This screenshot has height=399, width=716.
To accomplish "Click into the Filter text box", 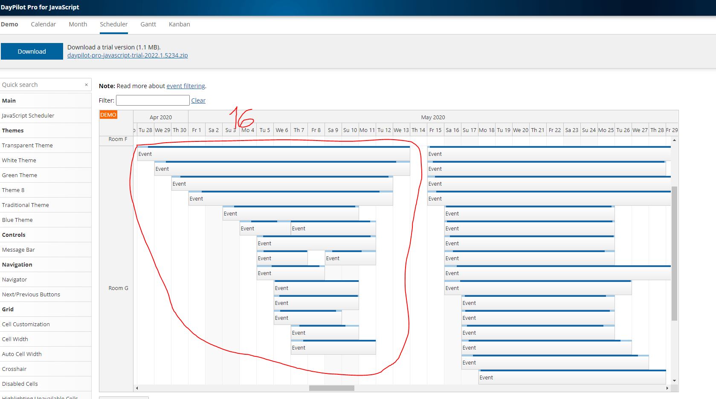I will (153, 100).
